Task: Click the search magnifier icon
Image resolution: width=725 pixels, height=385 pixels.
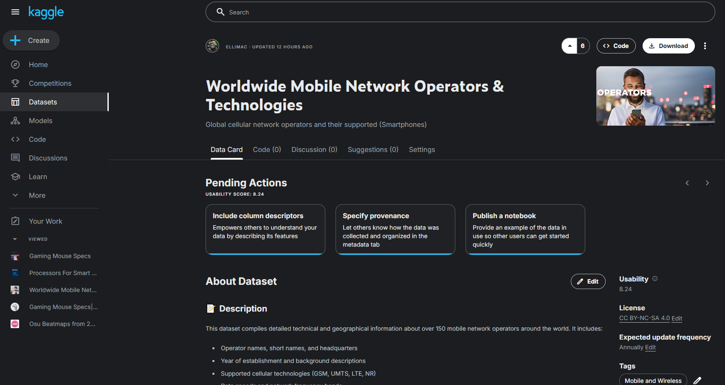Action: coord(220,12)
